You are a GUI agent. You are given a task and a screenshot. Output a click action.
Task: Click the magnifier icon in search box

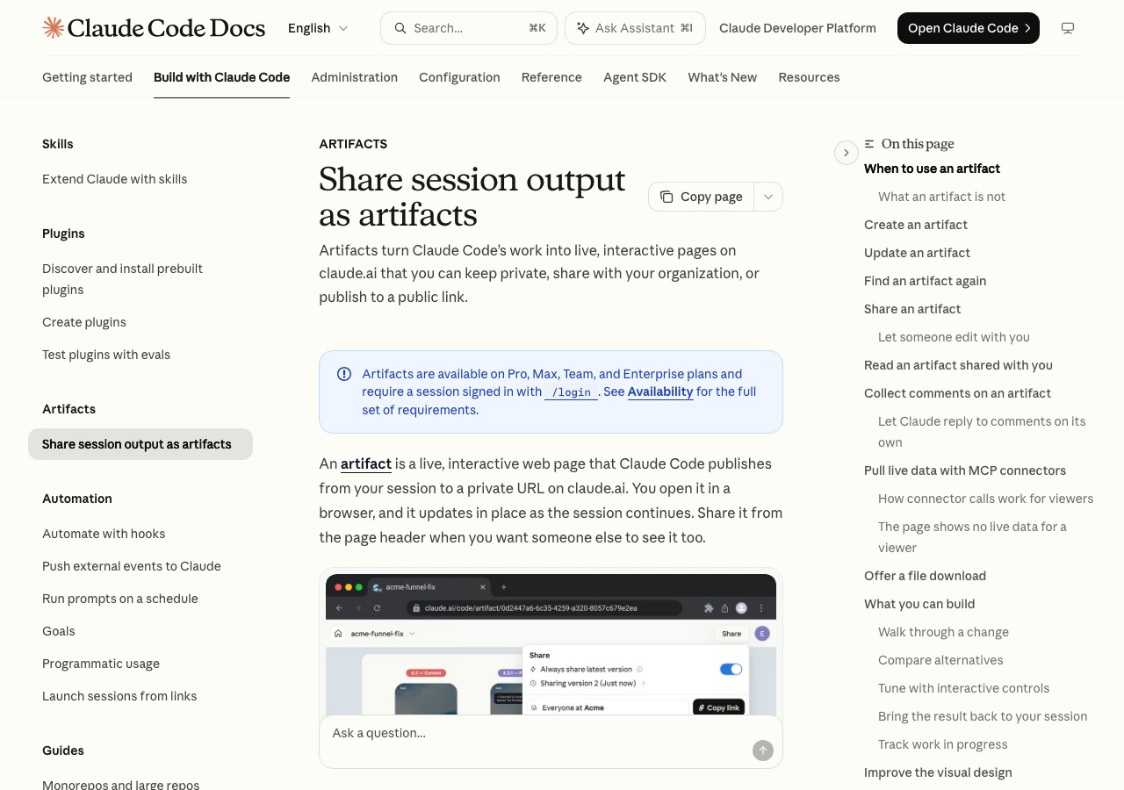(400, 28)
